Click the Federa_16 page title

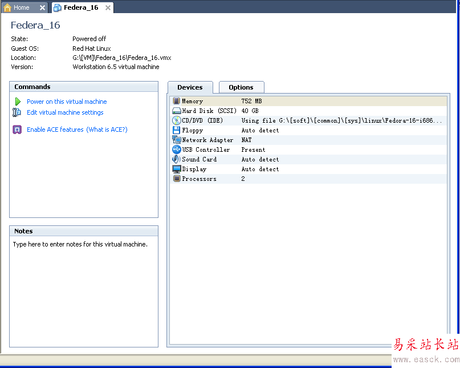[35, 25]
